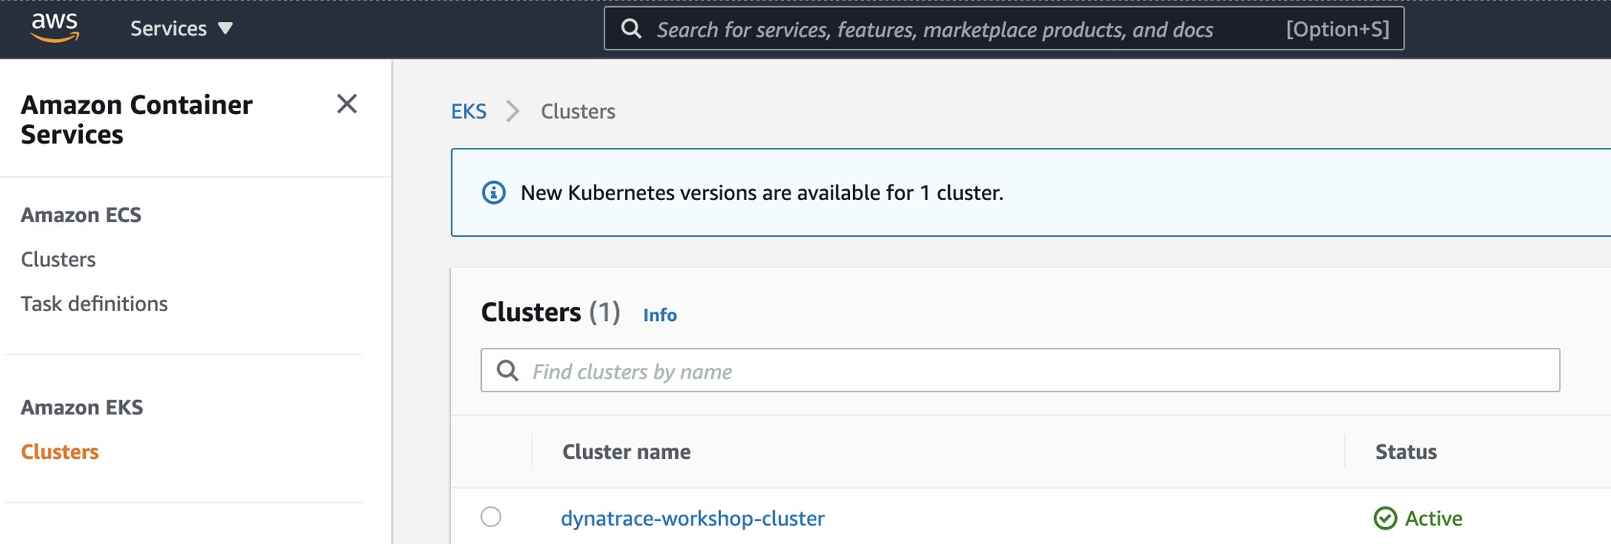Click the magnifier icon in cluster filter
The width and height of the screenshot is (1611, 544).
(507, 371)
